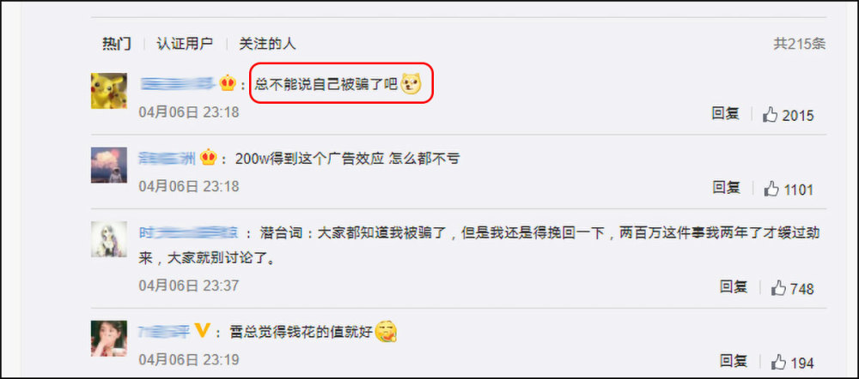Click crown badge on the Pikachu user
This screenshot has width=859, height=379.
228,84
